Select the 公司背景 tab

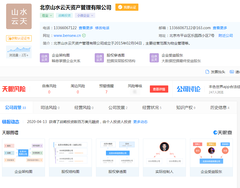tap(16, 107)
